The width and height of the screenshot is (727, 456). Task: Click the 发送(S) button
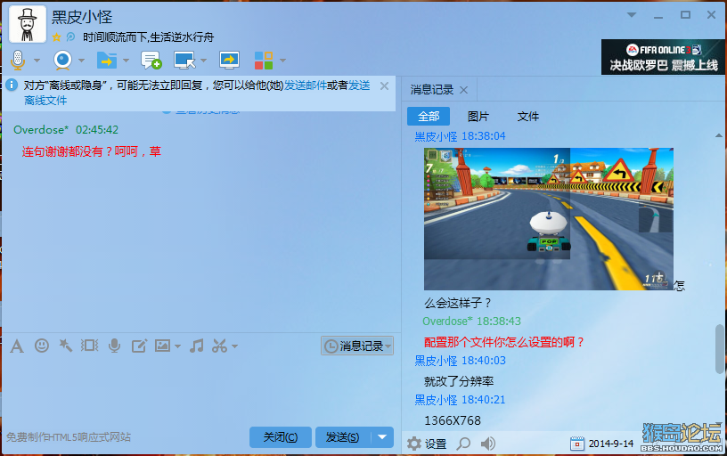pyautogui.click(x=343, y=437)
